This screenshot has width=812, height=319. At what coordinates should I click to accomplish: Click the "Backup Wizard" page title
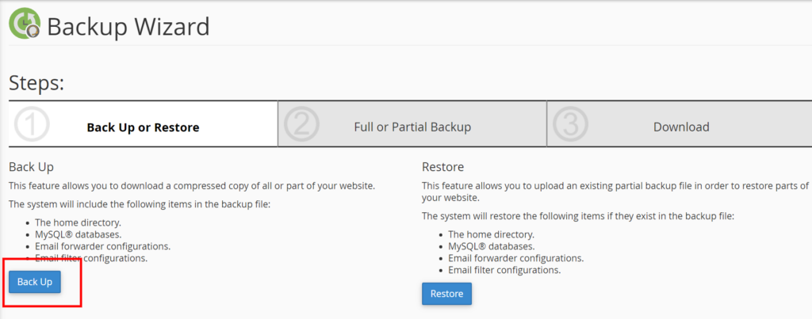[128, 26]
